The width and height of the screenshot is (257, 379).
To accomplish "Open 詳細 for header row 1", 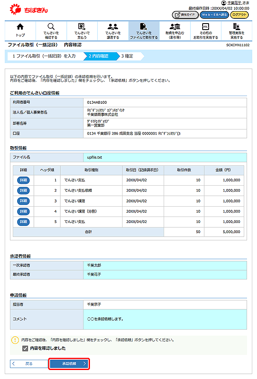I will [24, 180].
